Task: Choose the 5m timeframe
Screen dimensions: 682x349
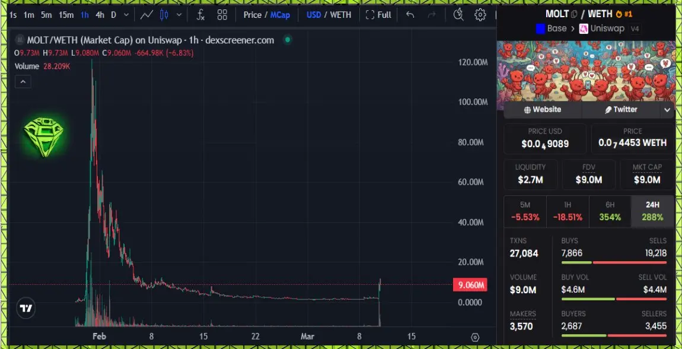Action: (x=46, y=15)
